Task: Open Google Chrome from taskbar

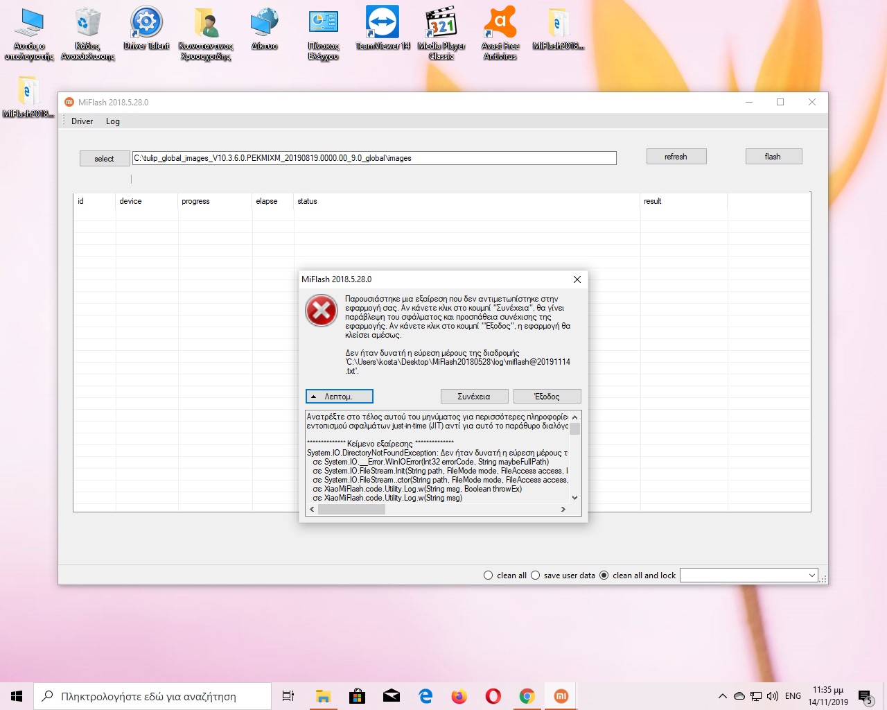Action: 527,696
